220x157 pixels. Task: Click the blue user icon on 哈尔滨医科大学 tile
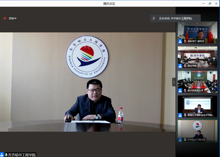[x=180, y=90]
